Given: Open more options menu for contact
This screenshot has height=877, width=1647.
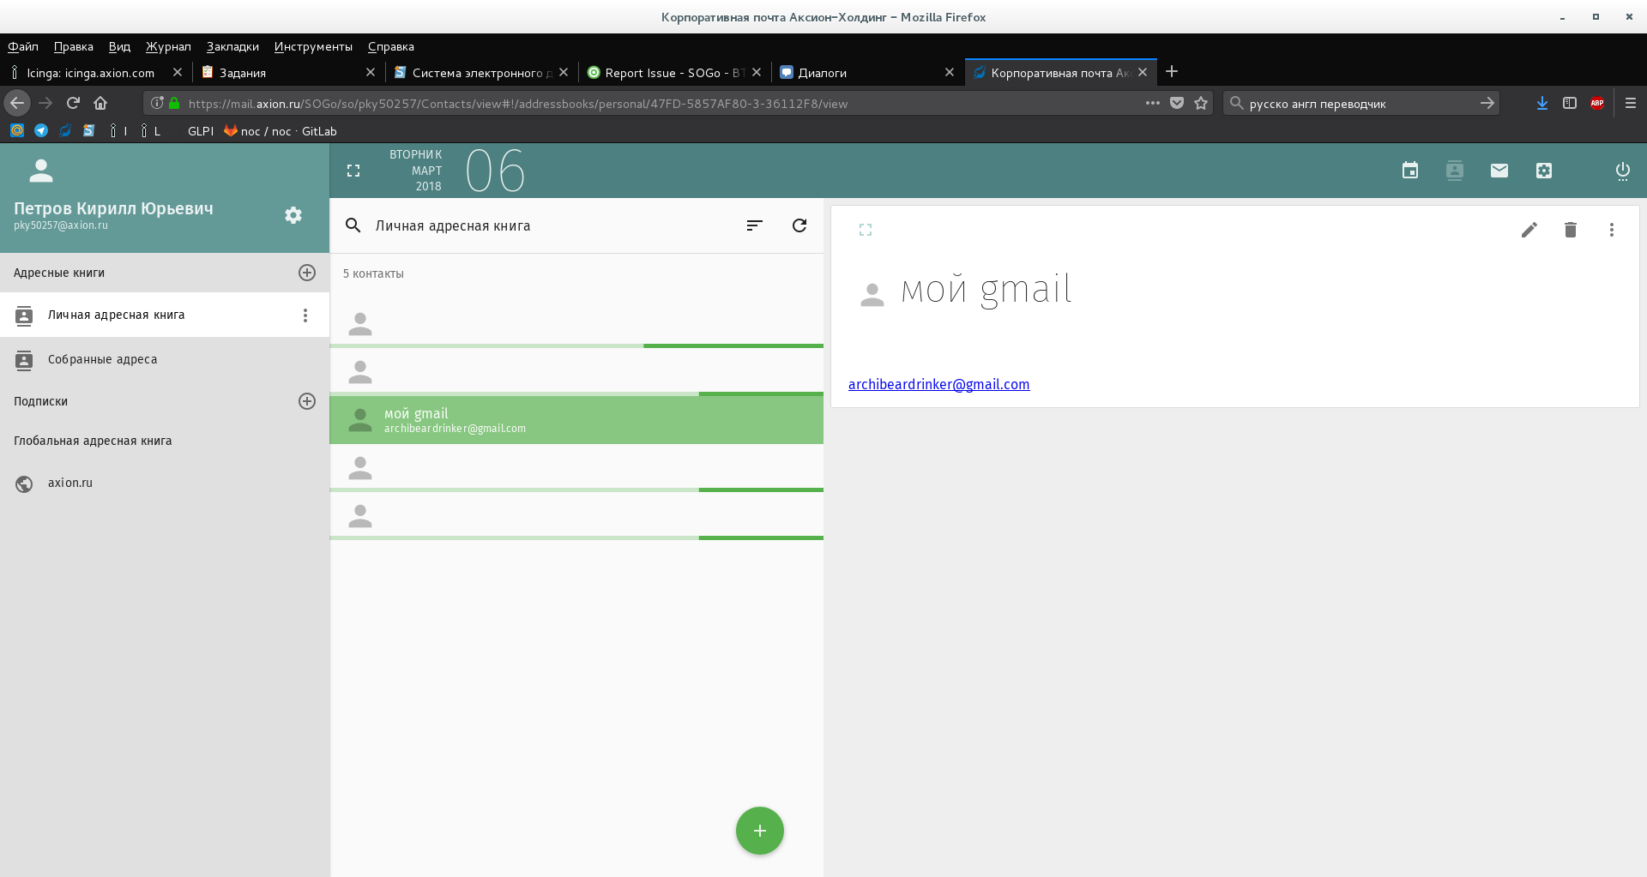Looking at the screenshot, I should 1611,230.
